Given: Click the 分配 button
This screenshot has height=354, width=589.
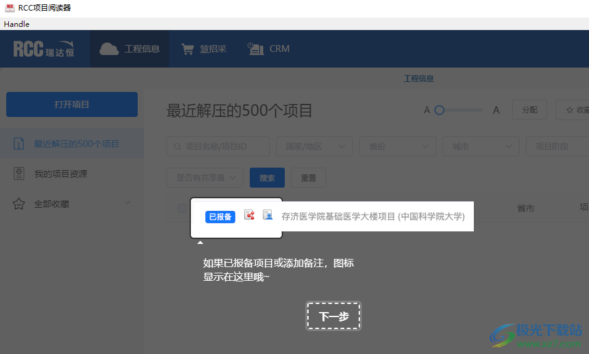Looking at the screenshot, I should 530,109.
